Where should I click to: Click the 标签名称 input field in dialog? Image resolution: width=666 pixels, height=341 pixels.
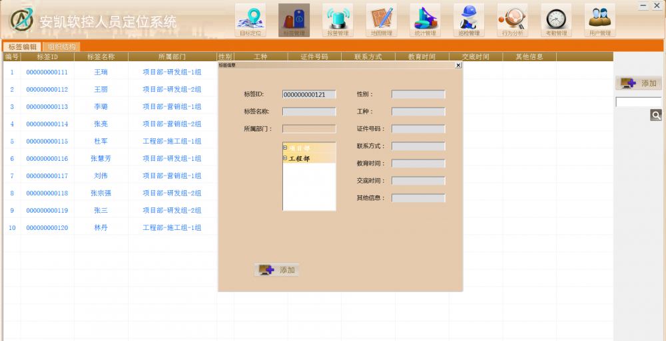coord(309,112)
